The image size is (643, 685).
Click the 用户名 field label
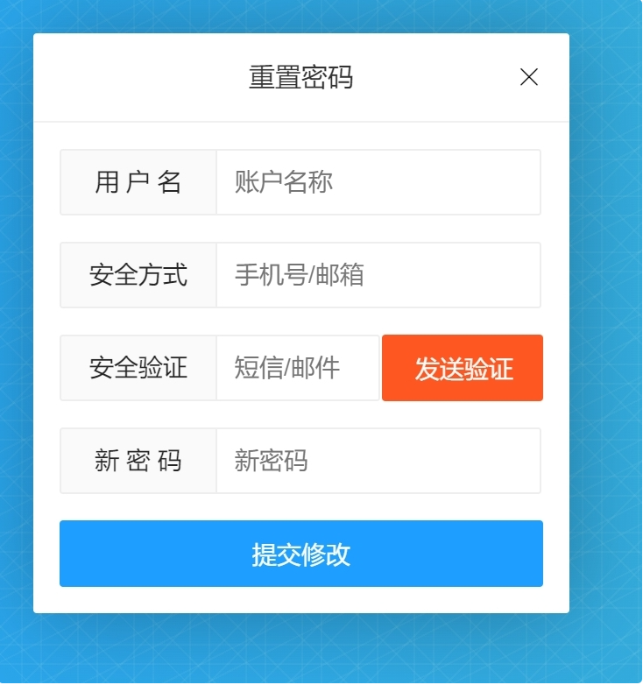pyautogui.click(x=138, y=182)
